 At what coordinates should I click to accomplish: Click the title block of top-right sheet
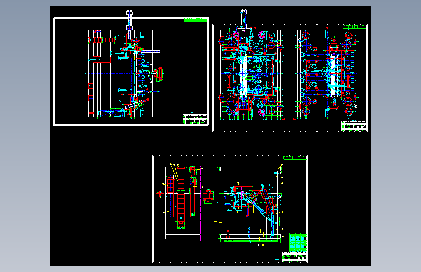354,126
